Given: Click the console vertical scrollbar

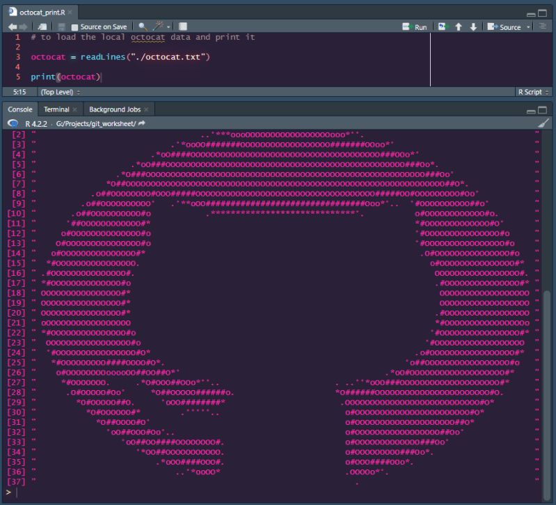Looking at the screenshot, I should [x=547, y=394].
